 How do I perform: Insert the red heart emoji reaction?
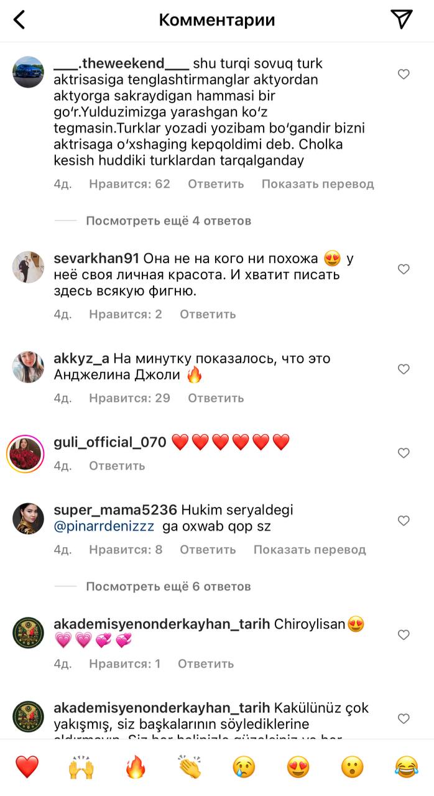click(27, 767)
